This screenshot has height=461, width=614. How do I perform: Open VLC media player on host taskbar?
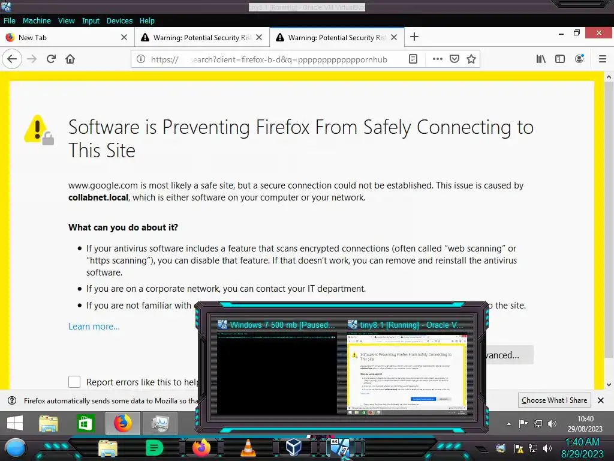pyautogui.click(x=248, y=448)
